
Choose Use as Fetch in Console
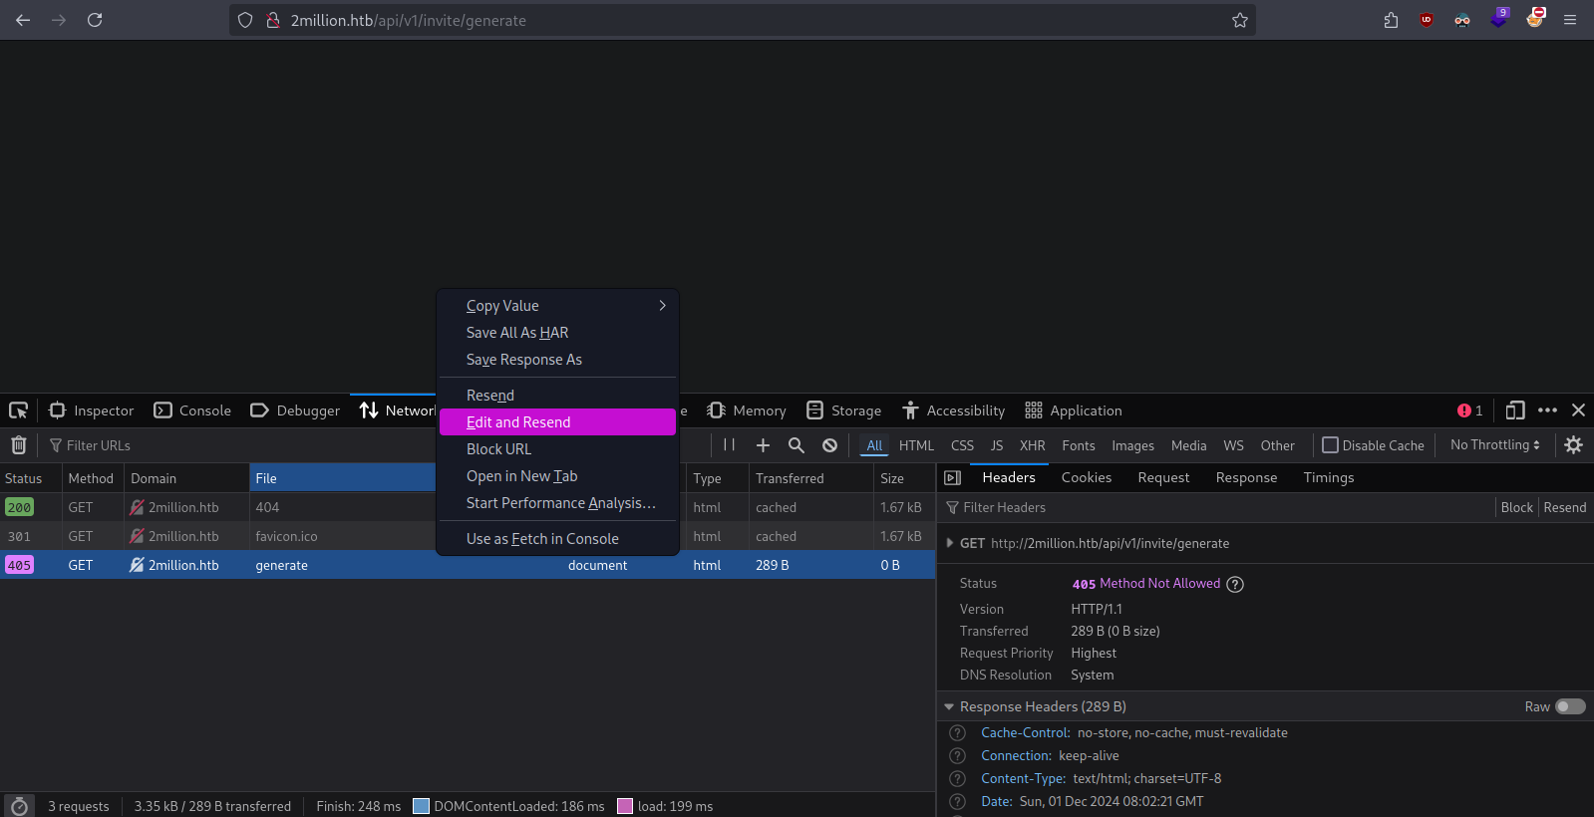(x=557, y=539)
